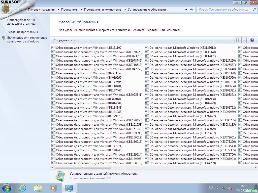Screen dimensions: 258x193
Task: Click the scrollbar right arrow
Action: (256, 167)
